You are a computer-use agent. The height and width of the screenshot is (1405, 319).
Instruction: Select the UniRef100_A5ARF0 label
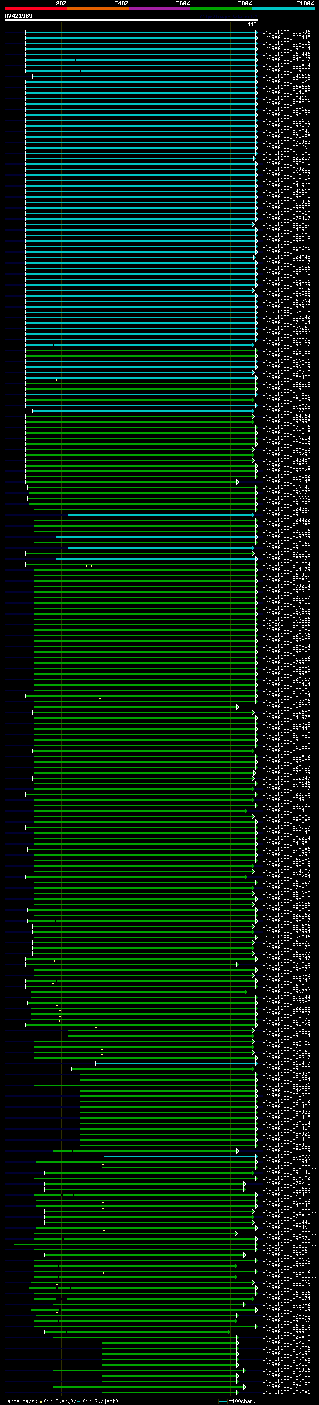click(x=286, y=180)
